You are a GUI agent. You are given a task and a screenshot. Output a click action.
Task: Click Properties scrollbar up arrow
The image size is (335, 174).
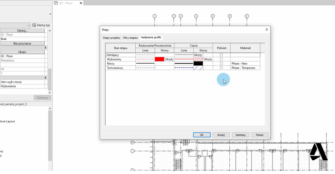tap(50, 31)
